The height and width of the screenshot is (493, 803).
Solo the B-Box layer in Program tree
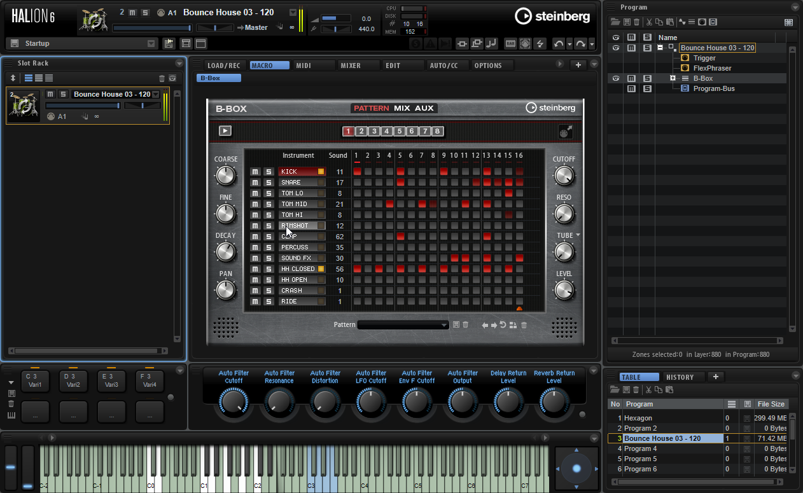(647, 78)
